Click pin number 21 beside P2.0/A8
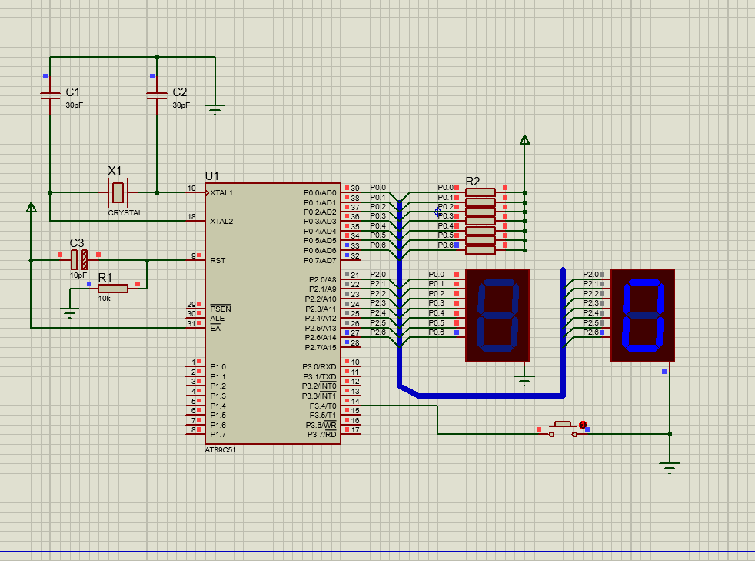The image size is (755, 561). point(355,275)
